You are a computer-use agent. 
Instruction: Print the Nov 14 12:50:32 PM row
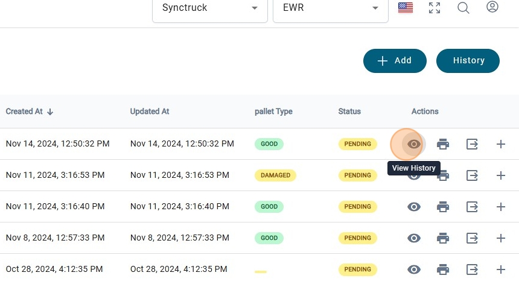coord(443,144)
